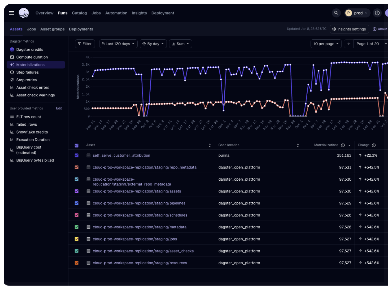388x286 pixels.
Task: Open the cloud-prod-workspace-replication/staging/jobs asset link
Action: click(135, 239)
